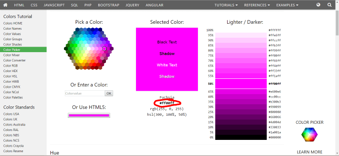339x156 pixels.
Task: Open Colors Resene standard
Action: [13, 151]
